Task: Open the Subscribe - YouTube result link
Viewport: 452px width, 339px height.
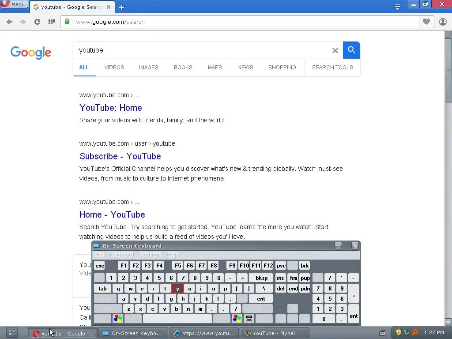Action: tap(120, 156)
